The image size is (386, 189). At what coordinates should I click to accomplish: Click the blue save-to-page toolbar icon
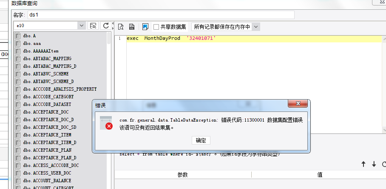point(145,27)
